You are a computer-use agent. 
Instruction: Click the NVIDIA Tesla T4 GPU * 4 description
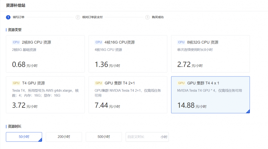pos(210,91)
